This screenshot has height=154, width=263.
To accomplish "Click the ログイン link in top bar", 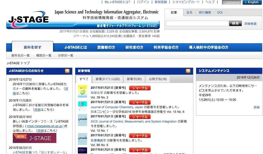I will coord(143,2).
